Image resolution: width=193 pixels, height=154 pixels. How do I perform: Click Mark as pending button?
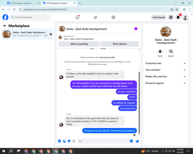79,44
